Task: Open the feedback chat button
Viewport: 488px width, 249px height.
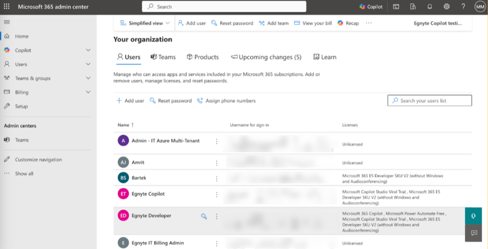Action: pyautogui.click(x=473, y=233)
